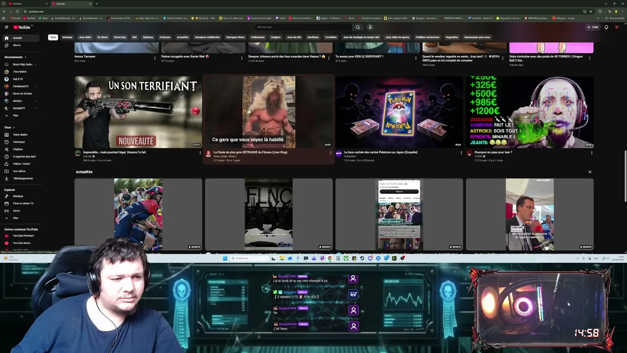This screenshot has height=353, width=627.
Task: Expand the Abonnements section chevron
Action: (x=25, y=57)
